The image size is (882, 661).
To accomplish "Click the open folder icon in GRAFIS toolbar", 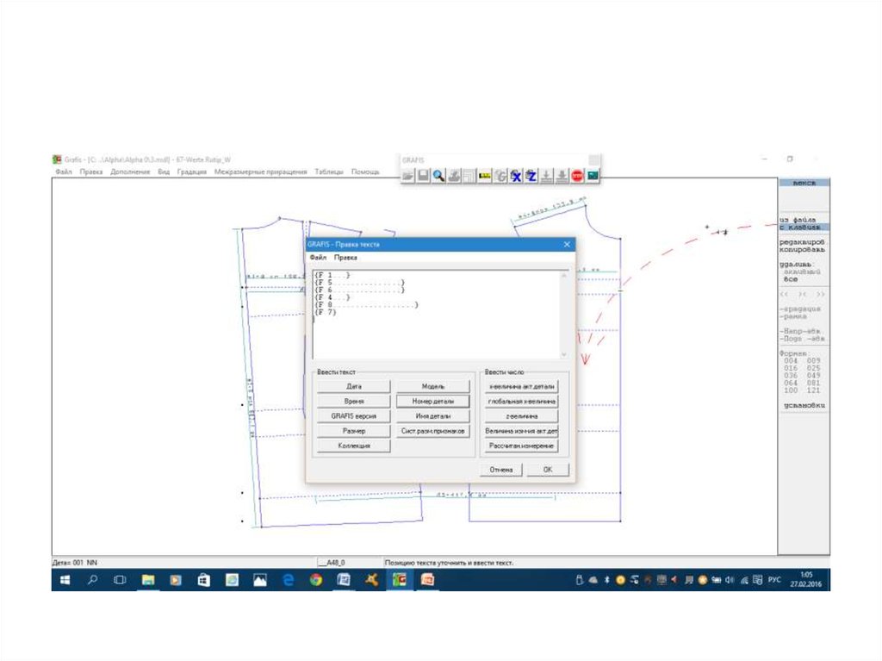I will point(407,176).
